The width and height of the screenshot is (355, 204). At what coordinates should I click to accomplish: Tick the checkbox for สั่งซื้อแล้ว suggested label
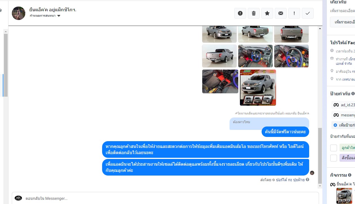[334, 158]
